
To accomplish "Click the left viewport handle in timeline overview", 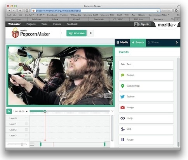I will click(x=41, y=144).
